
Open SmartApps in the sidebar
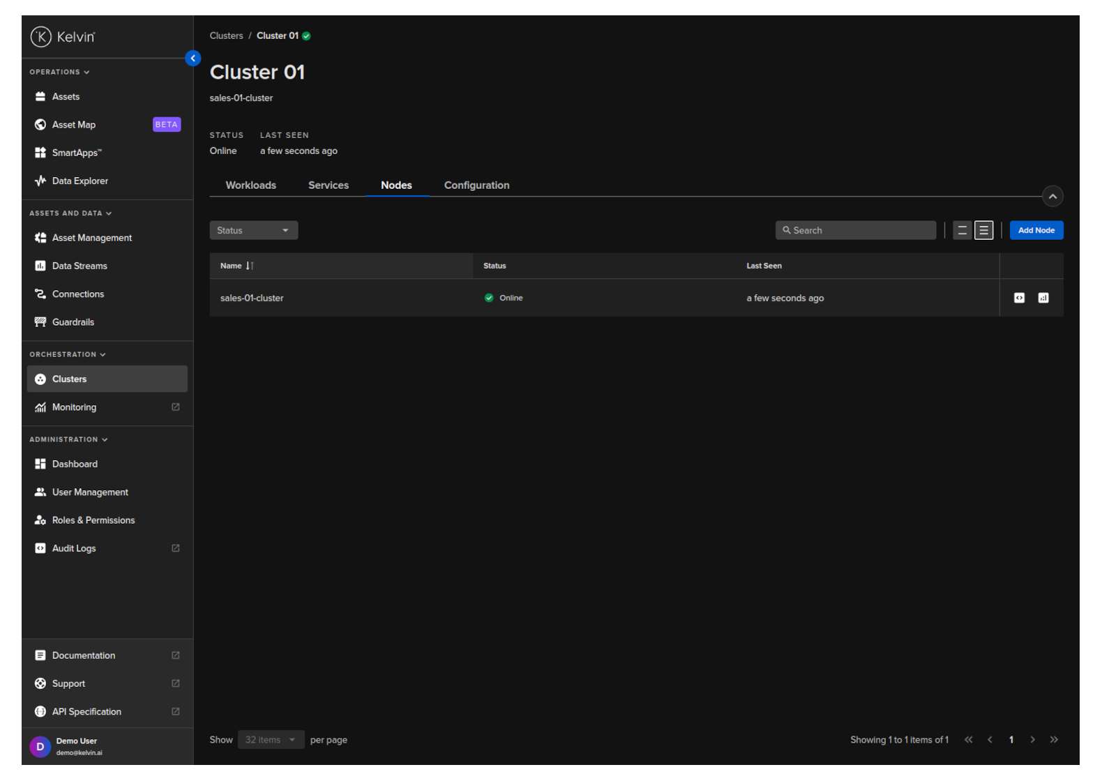click(x=77, y=153)
